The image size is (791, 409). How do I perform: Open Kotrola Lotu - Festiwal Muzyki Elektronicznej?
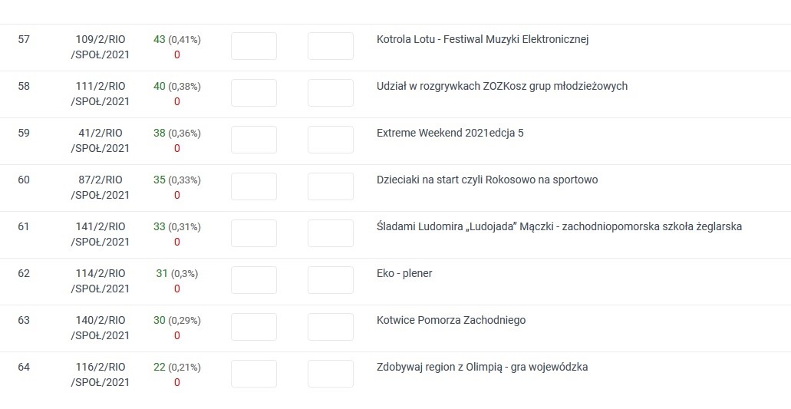click(x=483, y=39)
